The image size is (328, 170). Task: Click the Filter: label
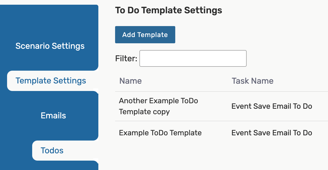pyautogui.click(x=126, y=58)
